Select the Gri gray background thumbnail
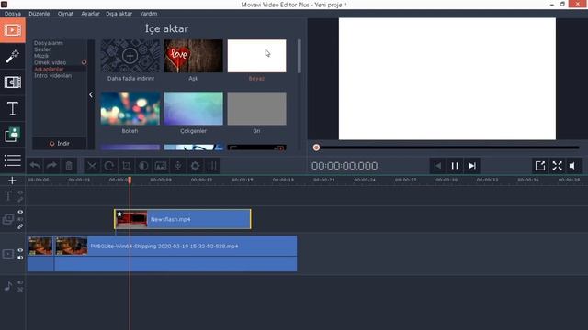The image size is (588, 330). point(256,108)
